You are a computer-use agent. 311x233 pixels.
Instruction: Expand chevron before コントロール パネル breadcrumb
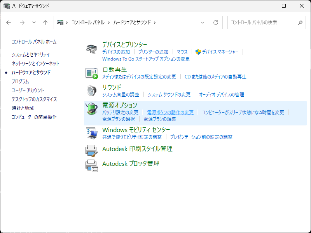click(67, 23)
